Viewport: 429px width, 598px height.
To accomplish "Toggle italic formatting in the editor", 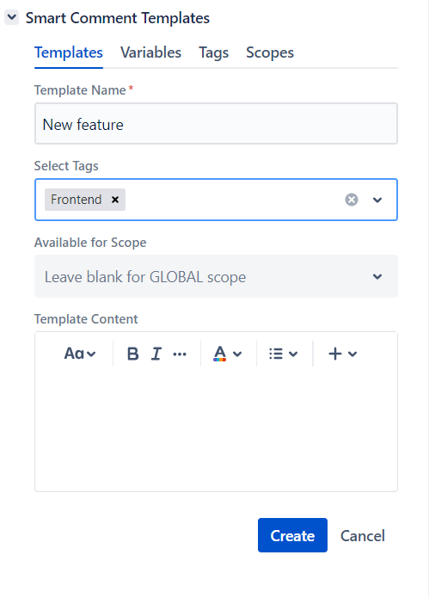I will coord(156,354).
